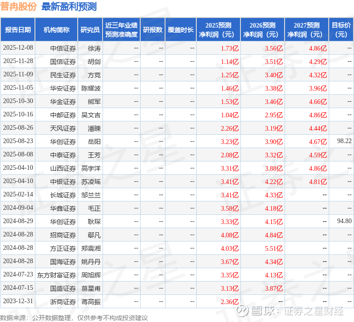Select researcher 岳阳
This screenshot has width=354, height=322.
[x=94, y=142]
